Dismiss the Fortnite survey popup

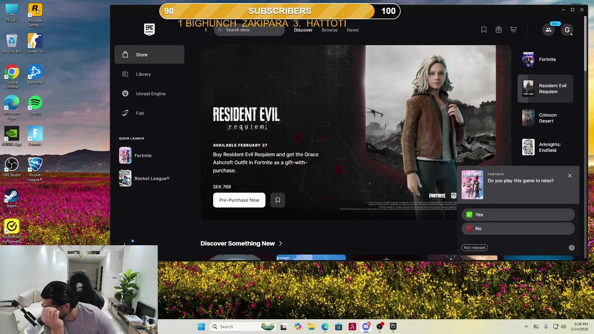[x=569, y=175]
